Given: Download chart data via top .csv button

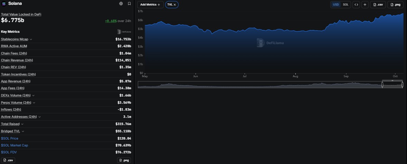Looking at the screenshot, I should pyautogui.click(x=378, y=5).
